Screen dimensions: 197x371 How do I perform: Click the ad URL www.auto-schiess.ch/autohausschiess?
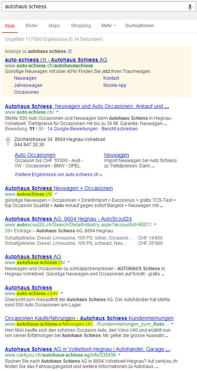pos(49,65)
